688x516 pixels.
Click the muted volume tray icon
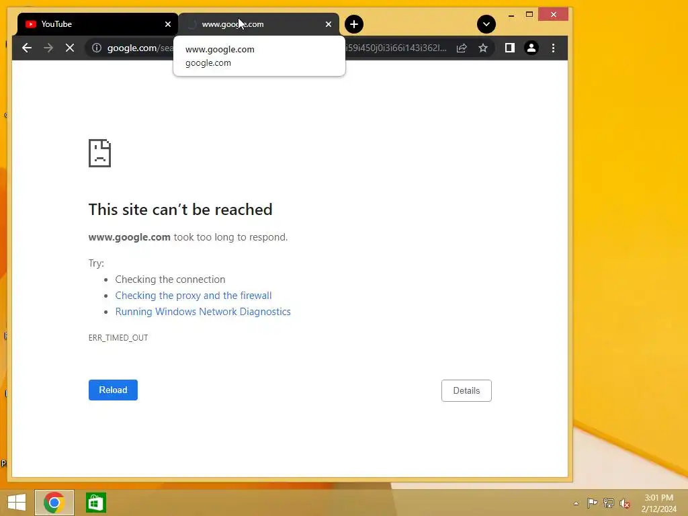tap(625, 503)
